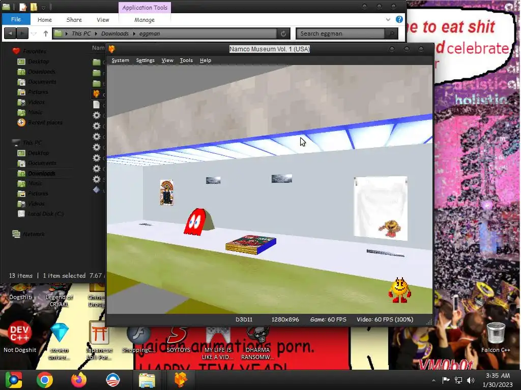Click the Explorer Forward navigation arrow
The width and height of the screenshot is (521, 390).
pos(22,34)
